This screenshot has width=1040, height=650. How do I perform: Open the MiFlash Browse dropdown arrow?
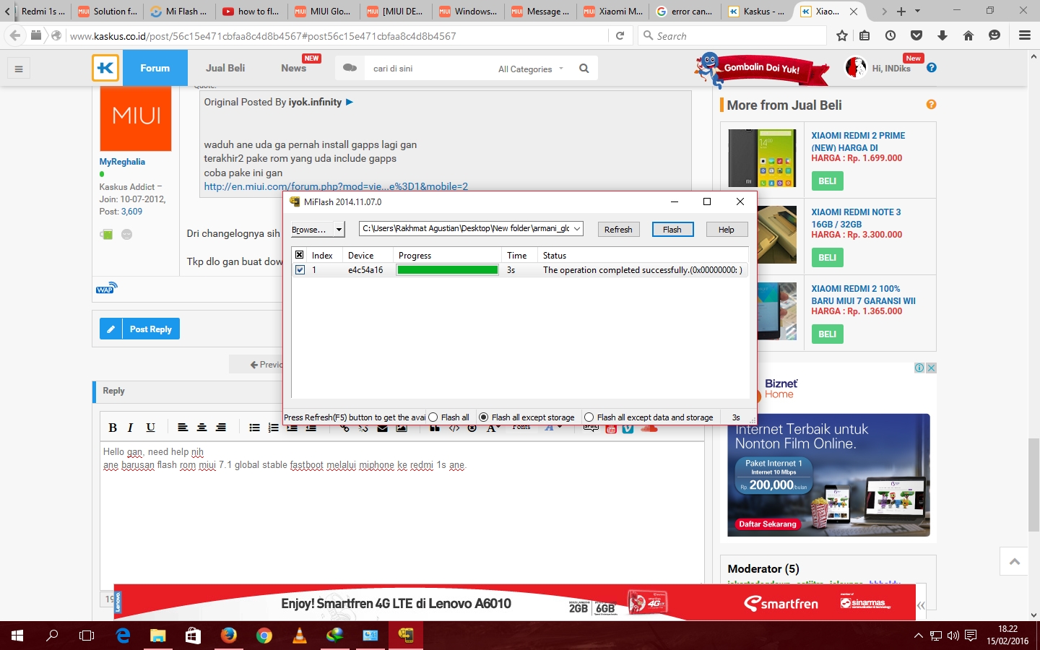click(x=339, y=230)
